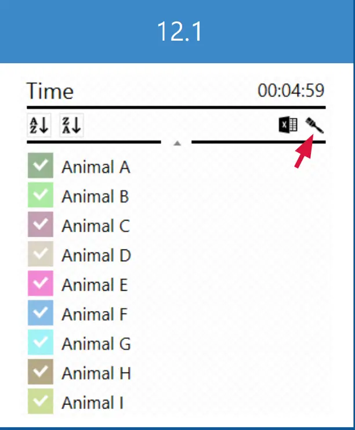The width and height of the screenshot is (355, 430).
Task: Uncheck the pink Animal E checkbox
Action: 40,284
